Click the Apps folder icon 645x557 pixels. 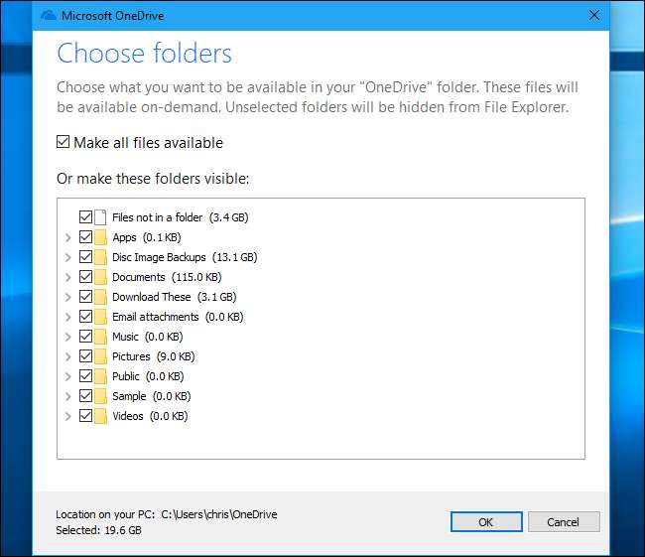pyautogui.click(x=100, y=237)
